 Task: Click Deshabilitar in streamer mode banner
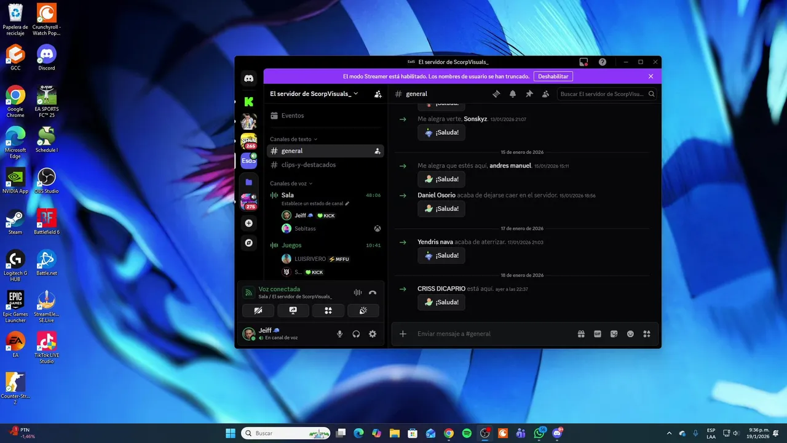click(x=553, y=76)
